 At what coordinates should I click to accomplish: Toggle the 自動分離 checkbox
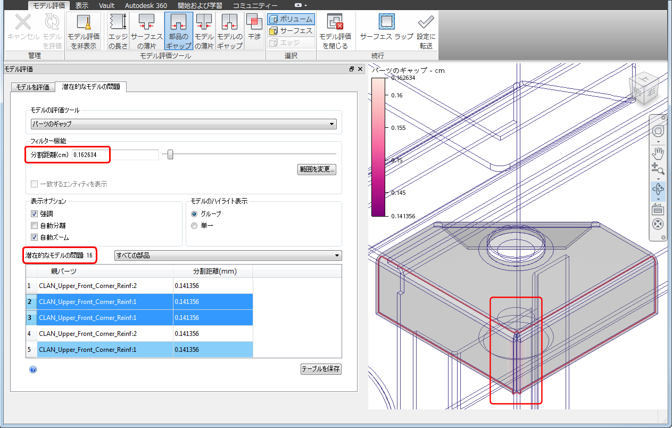pos(34,225)
